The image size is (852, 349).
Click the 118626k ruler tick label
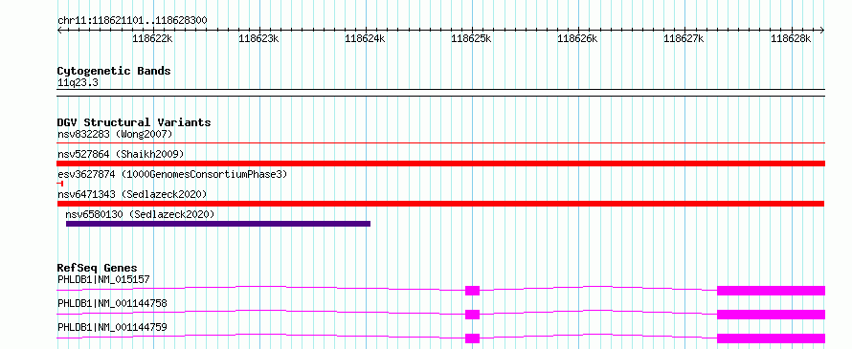[x=577, y=38]
